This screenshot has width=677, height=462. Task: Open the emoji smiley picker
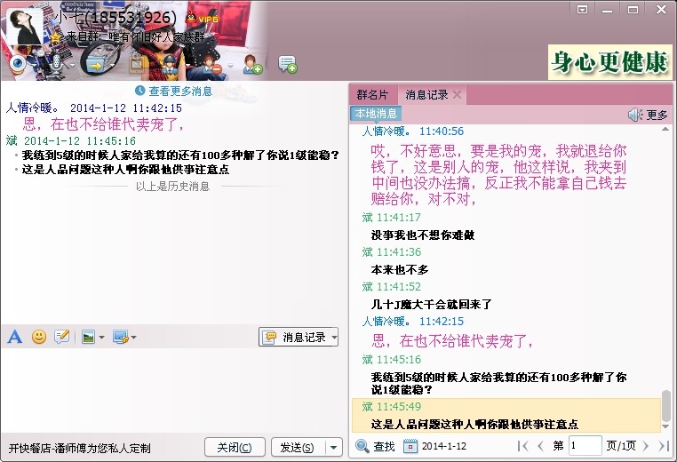(39, 337)
